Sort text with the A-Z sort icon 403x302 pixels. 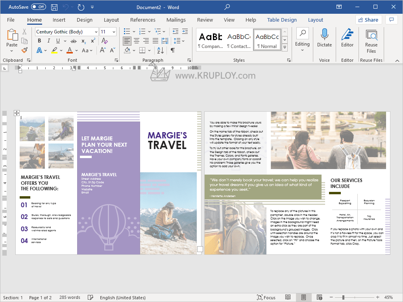[161, 50]
